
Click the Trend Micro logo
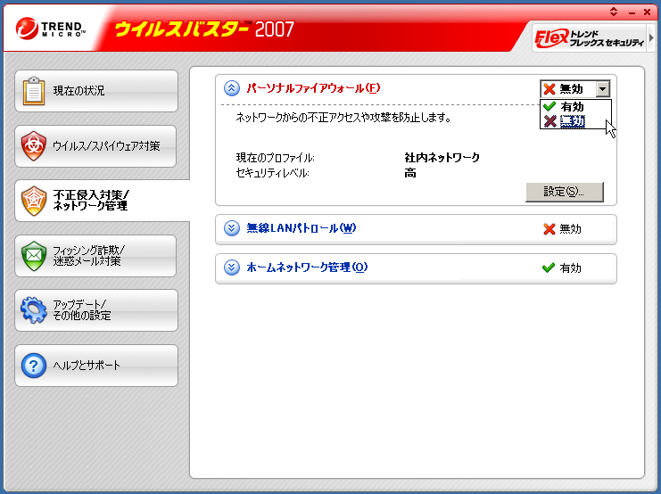(51, 29)
